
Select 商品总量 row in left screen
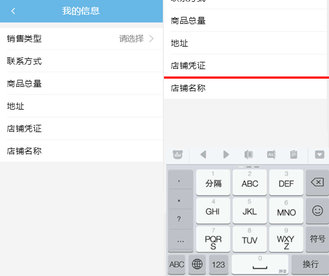81,84
